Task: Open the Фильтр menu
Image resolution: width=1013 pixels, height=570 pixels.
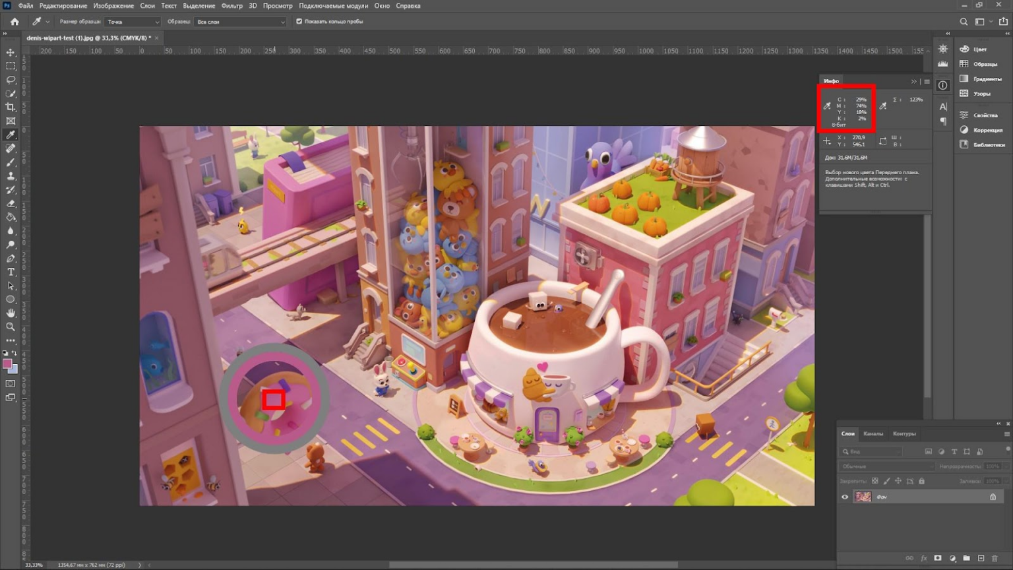Action: (x=231, y=6)
